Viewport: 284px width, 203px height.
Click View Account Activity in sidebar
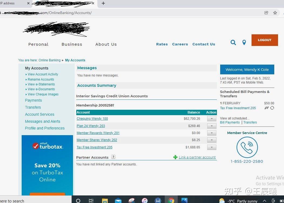(43, 74)
